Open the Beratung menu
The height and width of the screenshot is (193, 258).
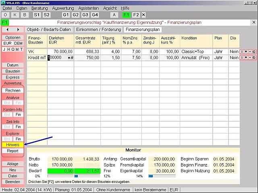click(40, 8)
